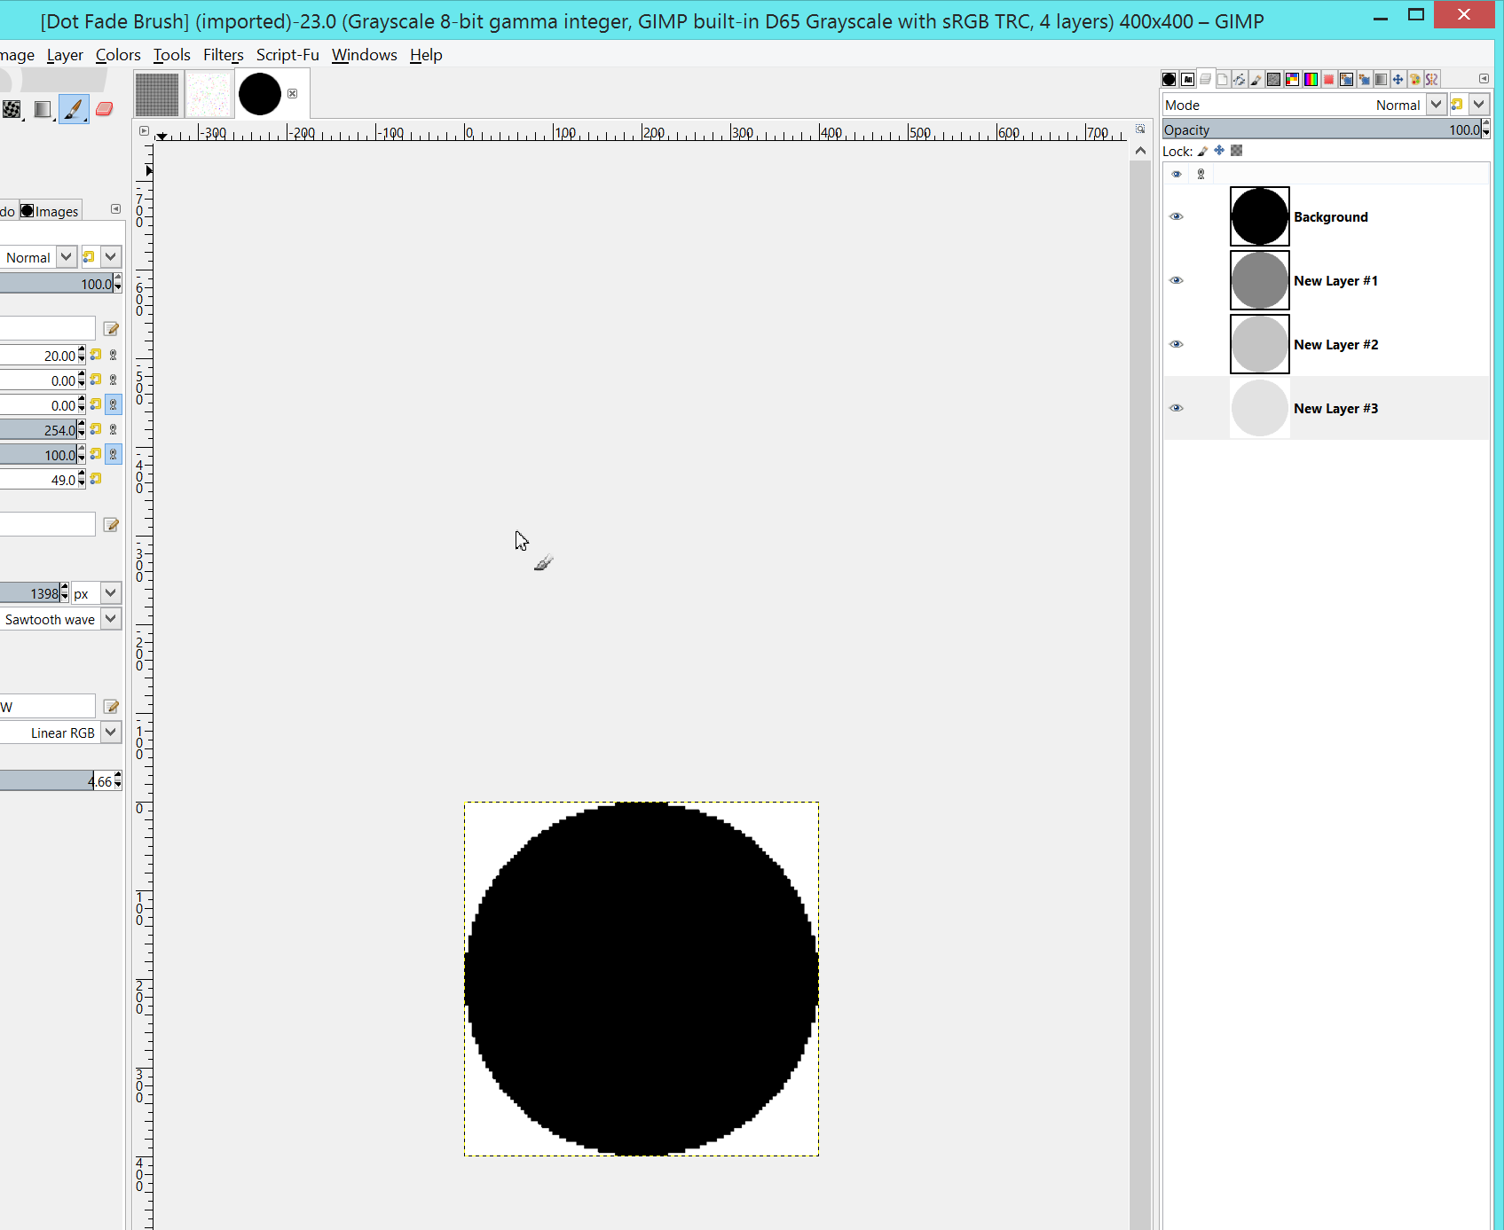Select the New Layer #1 thumbnail

[1259, 280]
